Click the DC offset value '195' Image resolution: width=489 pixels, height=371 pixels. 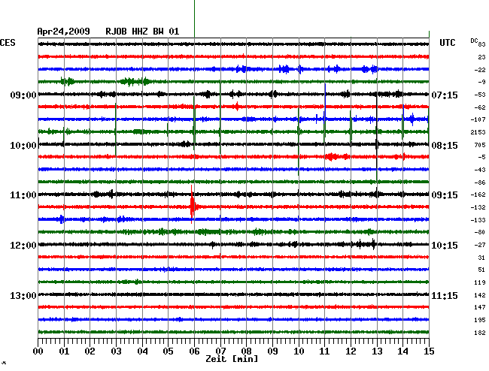pyautogui.click(x=480, y=320)
